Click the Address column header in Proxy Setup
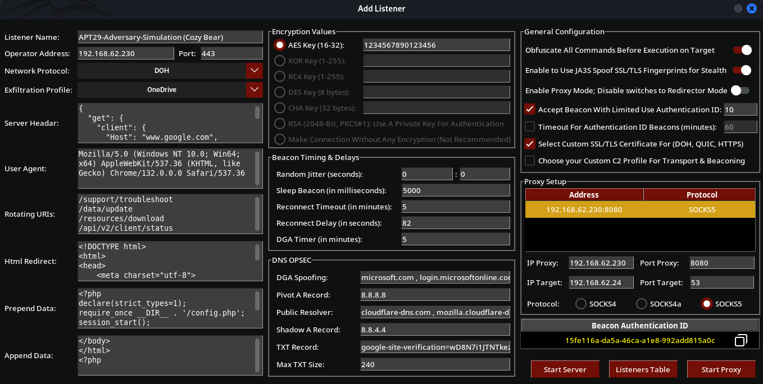This screenshot has width=763, height=384. click(584, 195)
